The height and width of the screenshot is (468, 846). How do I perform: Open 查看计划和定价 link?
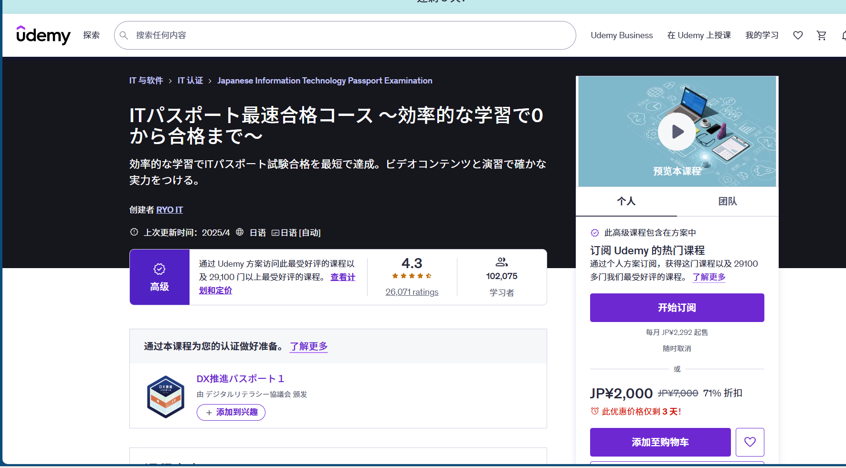[277, 284]
